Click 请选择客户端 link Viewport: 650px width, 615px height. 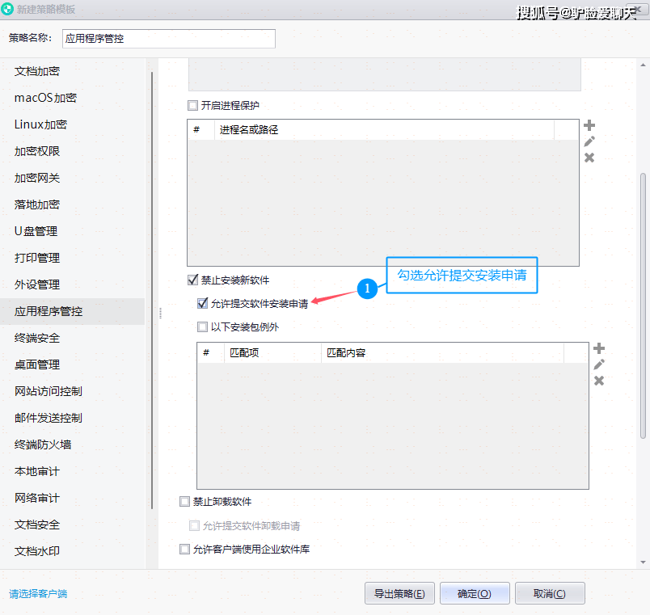[x=38, y=594]
